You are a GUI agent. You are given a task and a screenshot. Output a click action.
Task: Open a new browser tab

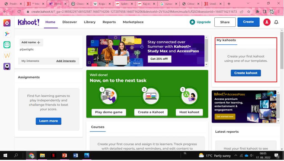tap(229, 4)
